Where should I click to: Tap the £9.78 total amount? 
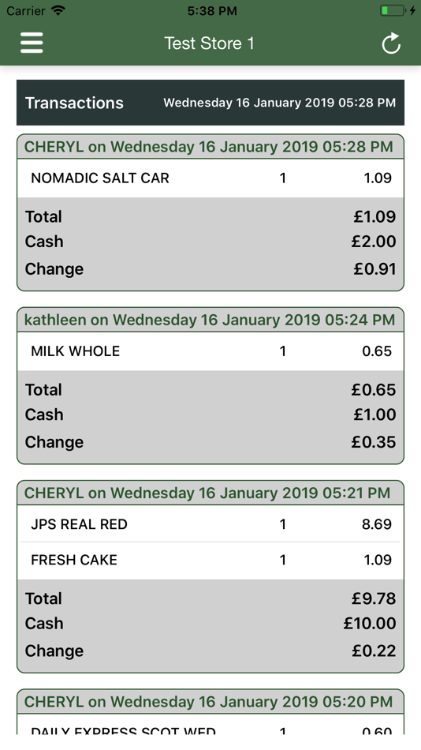(x=374, y=598)
